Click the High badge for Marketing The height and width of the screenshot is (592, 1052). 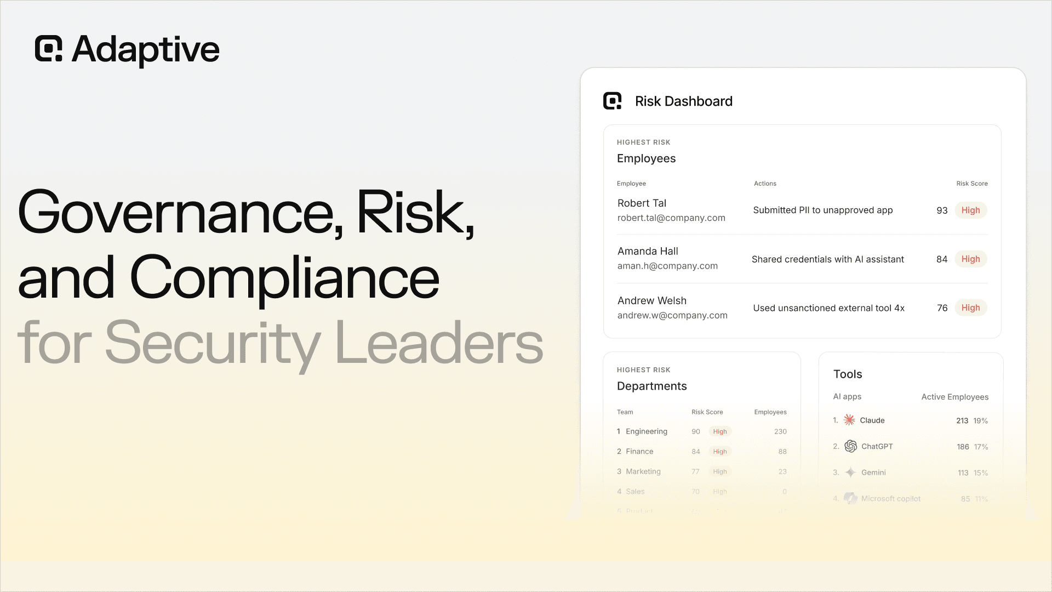click(720, 472)
